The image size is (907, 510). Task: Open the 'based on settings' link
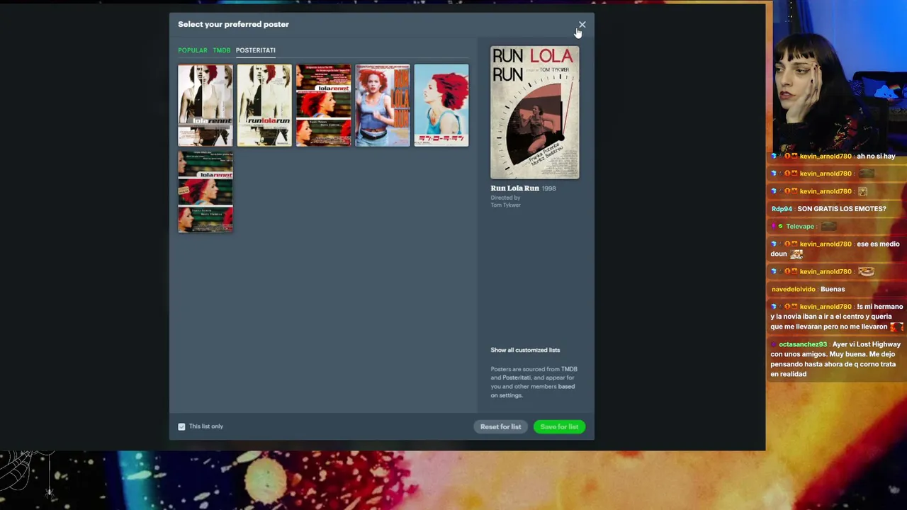533,391
